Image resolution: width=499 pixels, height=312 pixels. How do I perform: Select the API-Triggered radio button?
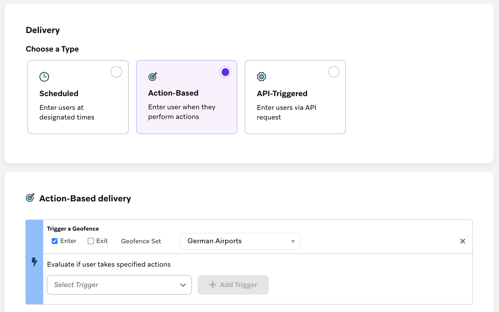[x=334, y=72]
